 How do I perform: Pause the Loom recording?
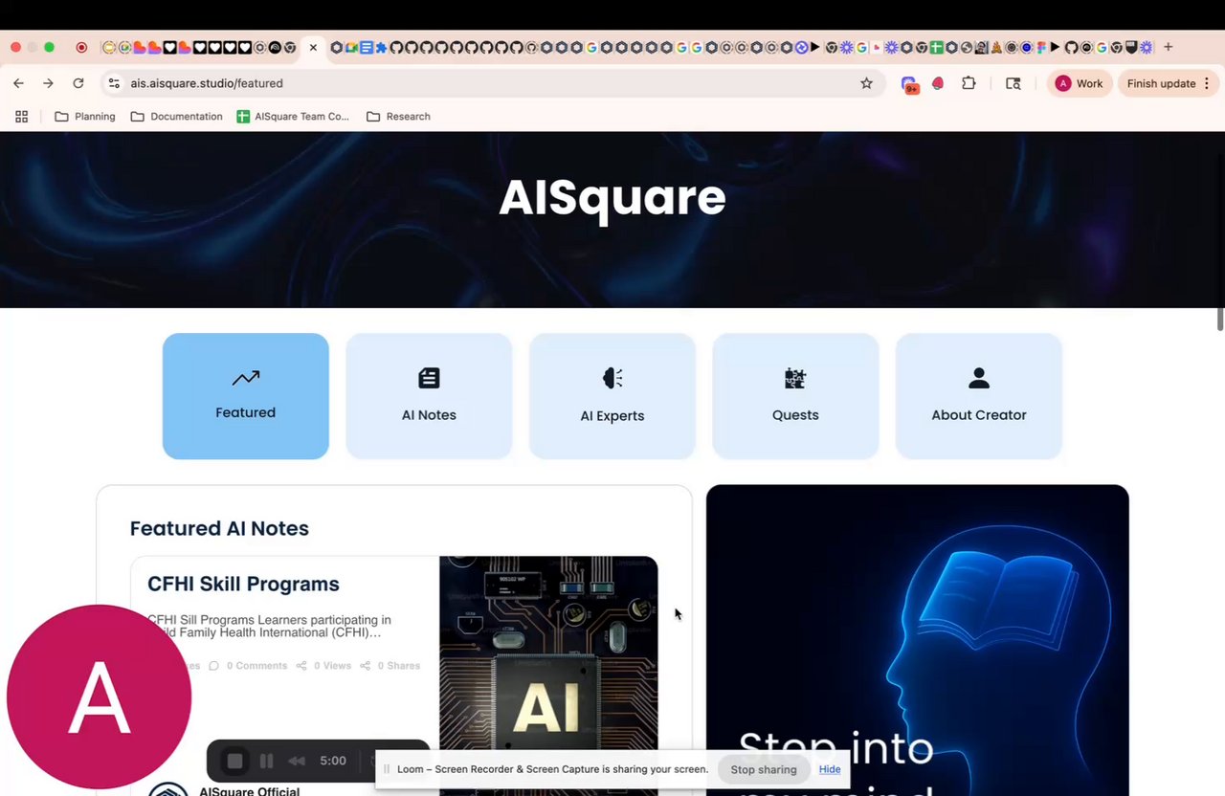click(267, 761)
